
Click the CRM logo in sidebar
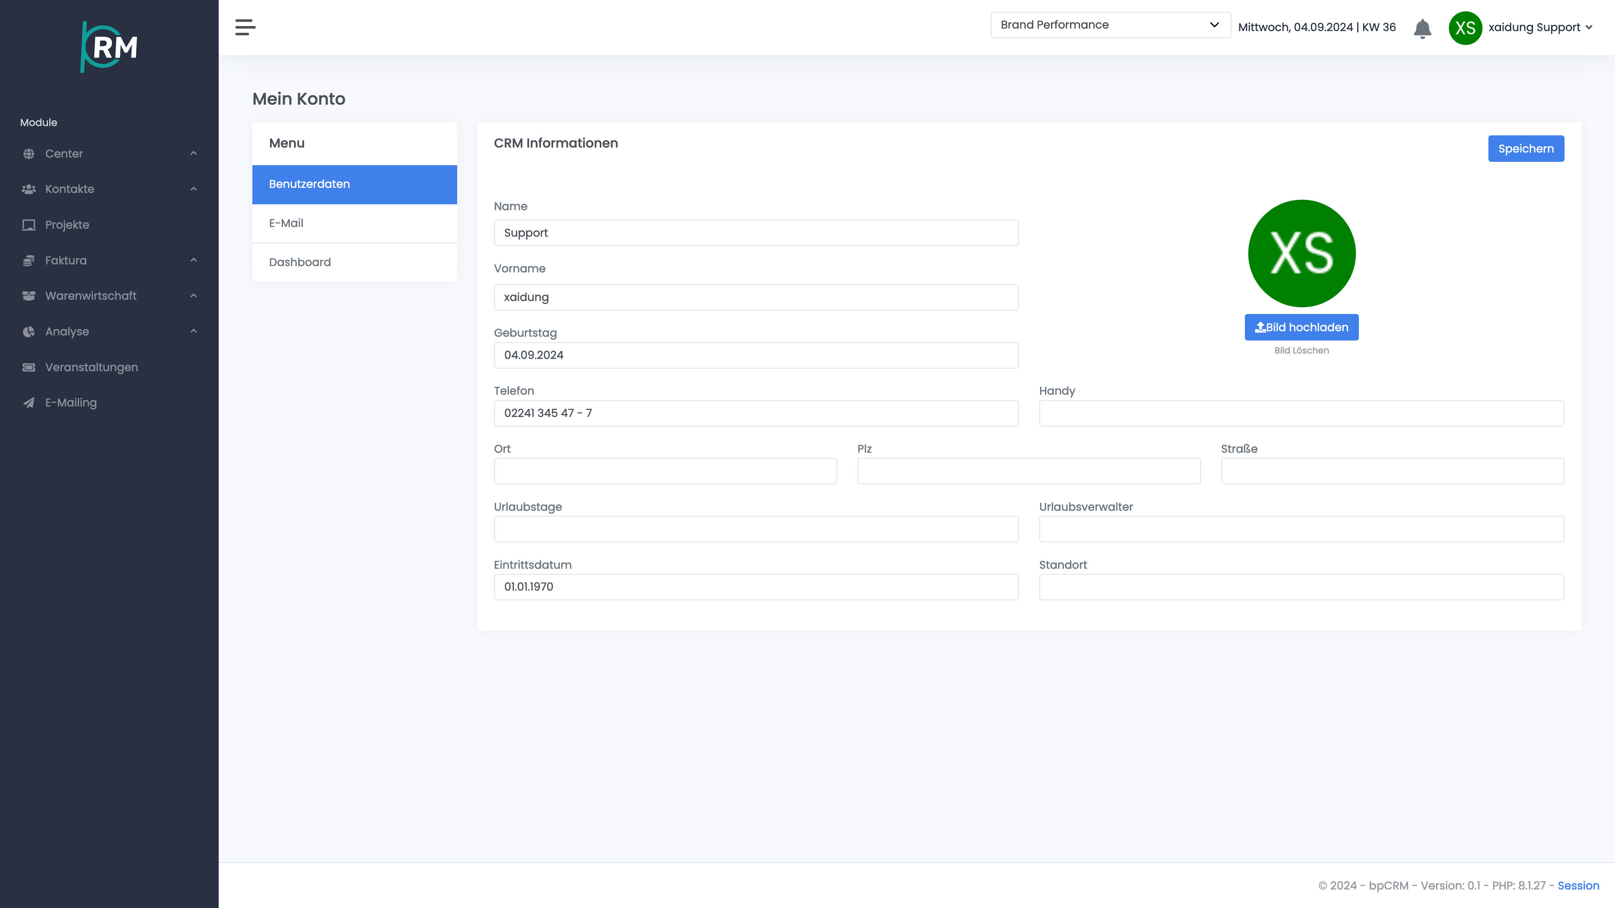click(x=109, y=47)
